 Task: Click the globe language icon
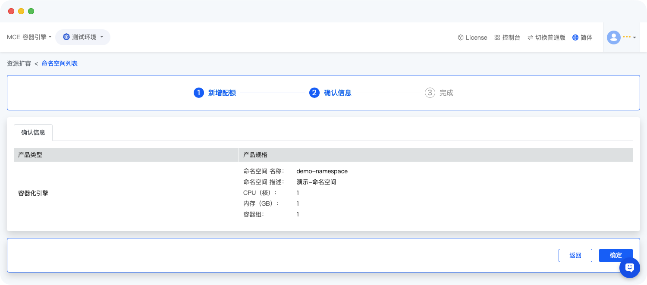pos(575,38)
